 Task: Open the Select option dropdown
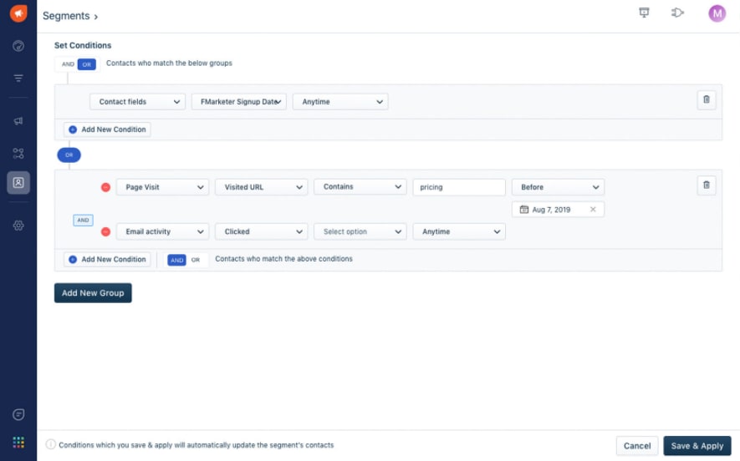360,231
